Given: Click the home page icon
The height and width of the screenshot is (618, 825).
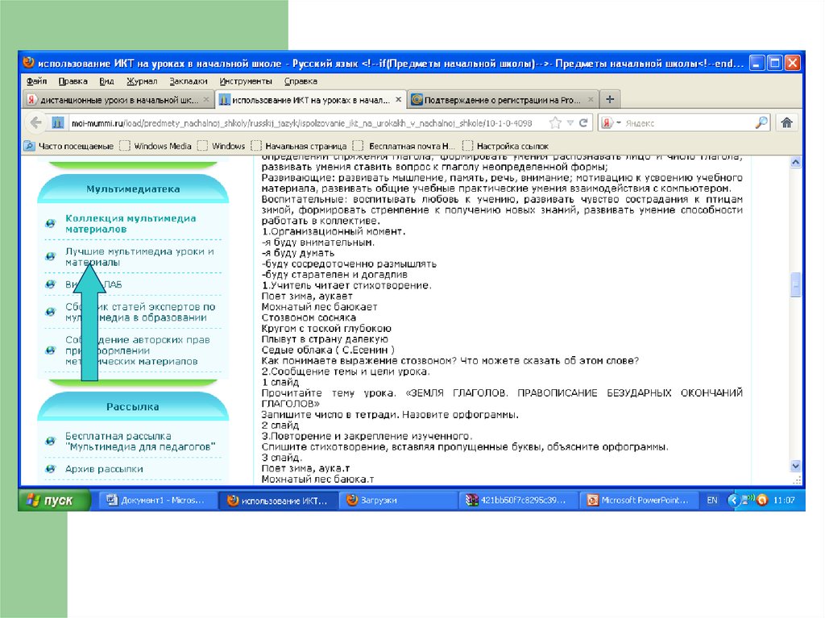Looking at the screenshot, I should 787,122.
